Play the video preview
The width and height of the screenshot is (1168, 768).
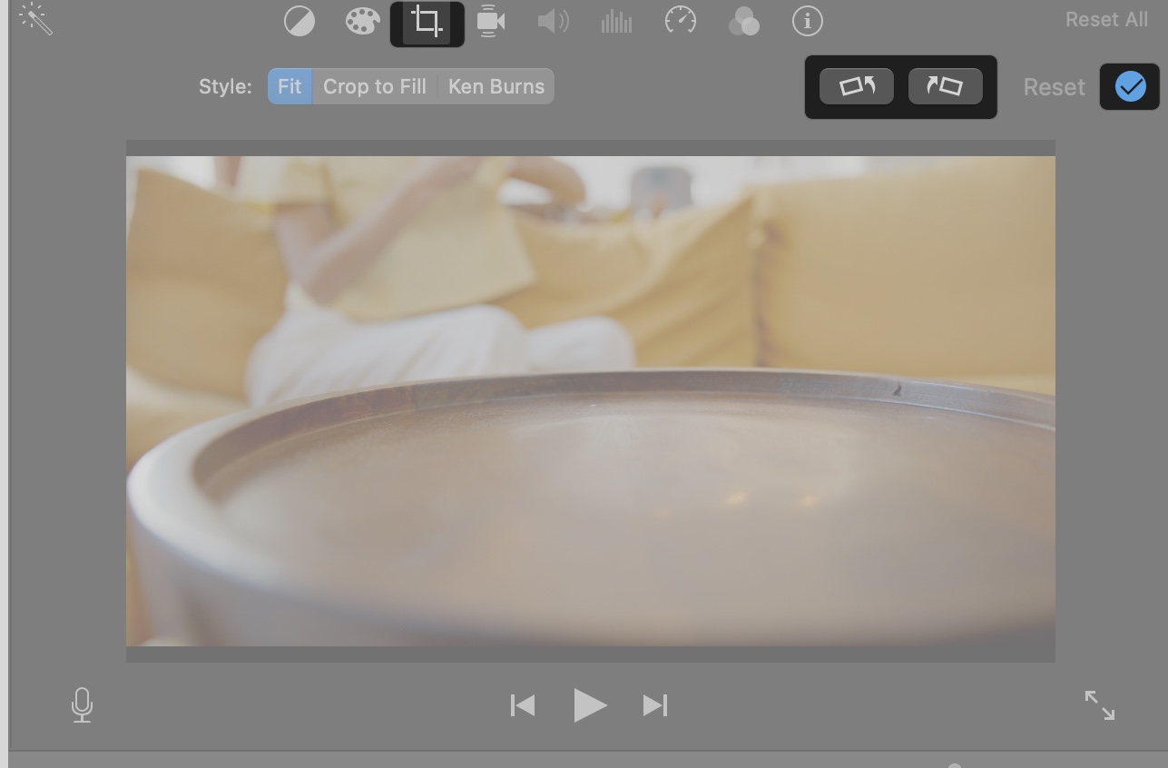coord(591,704)
